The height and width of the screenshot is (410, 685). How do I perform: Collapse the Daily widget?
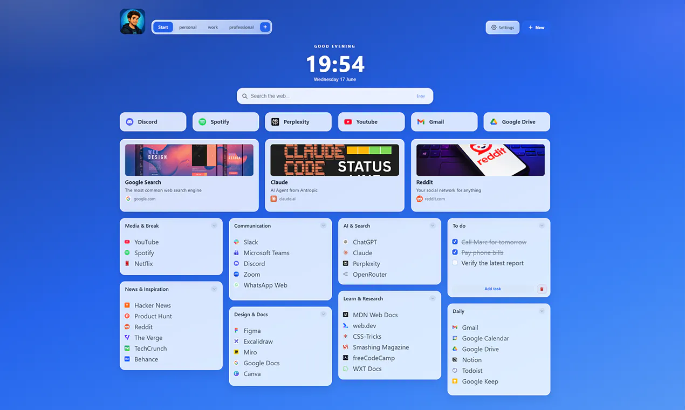(x=542, y=311)
